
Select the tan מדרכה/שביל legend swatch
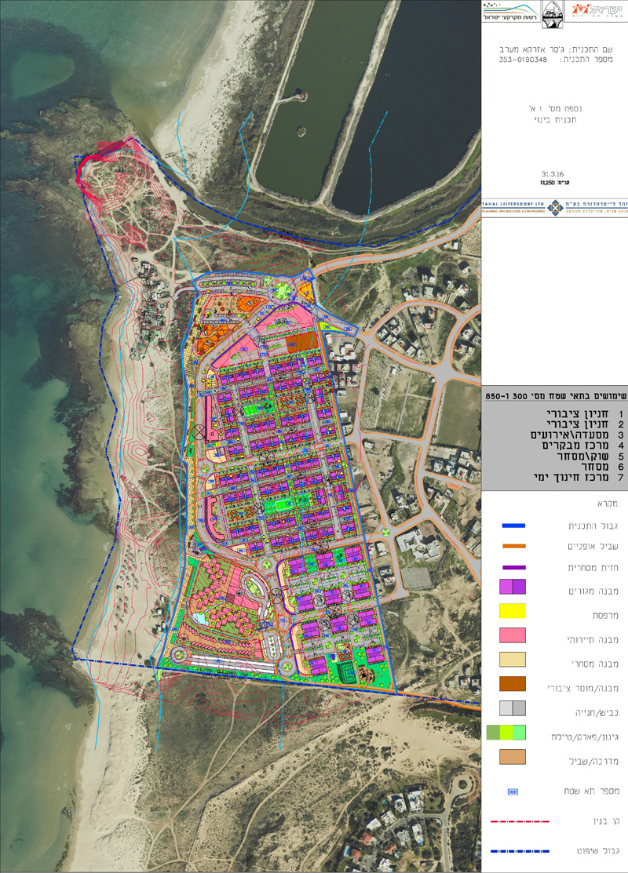pyautogui.click(x=513, y=757)
